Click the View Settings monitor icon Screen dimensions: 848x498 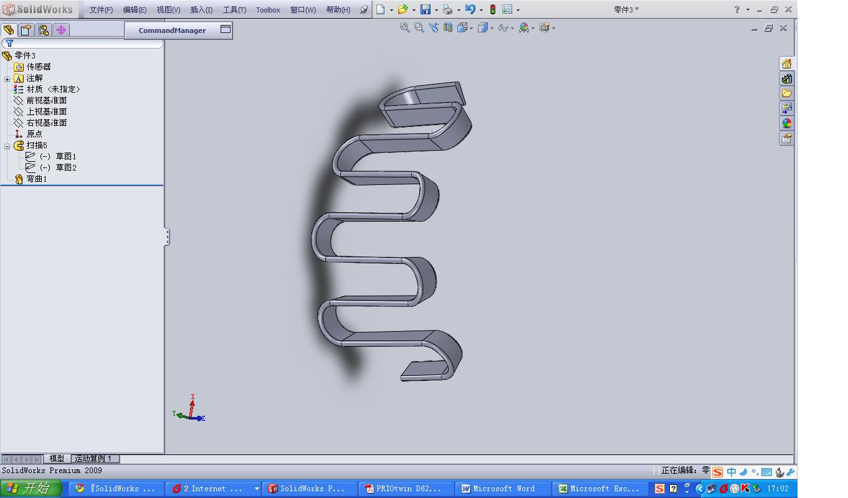pyautogui.click(x=545, y=27)
